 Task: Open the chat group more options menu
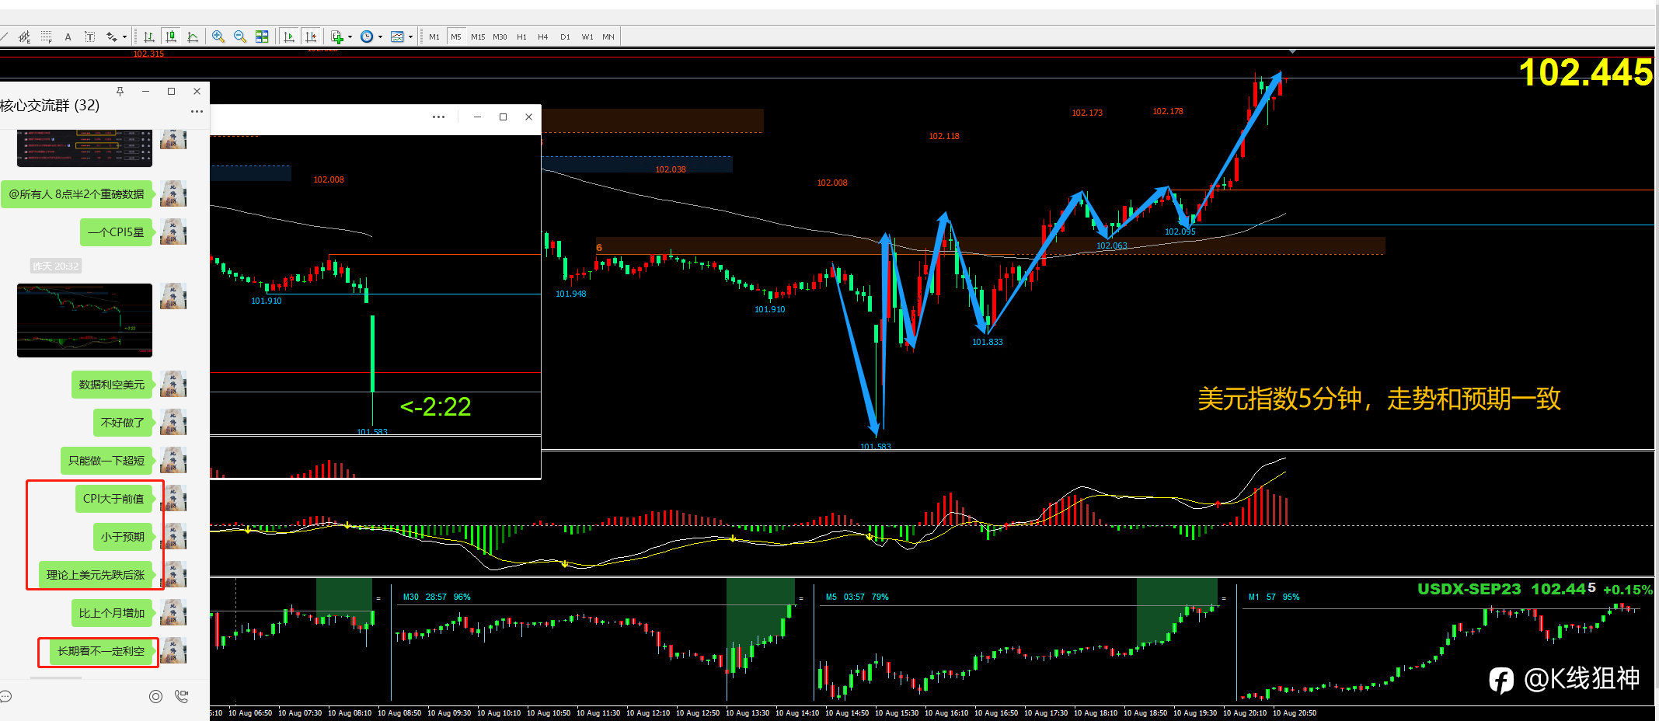click(197, 111)
